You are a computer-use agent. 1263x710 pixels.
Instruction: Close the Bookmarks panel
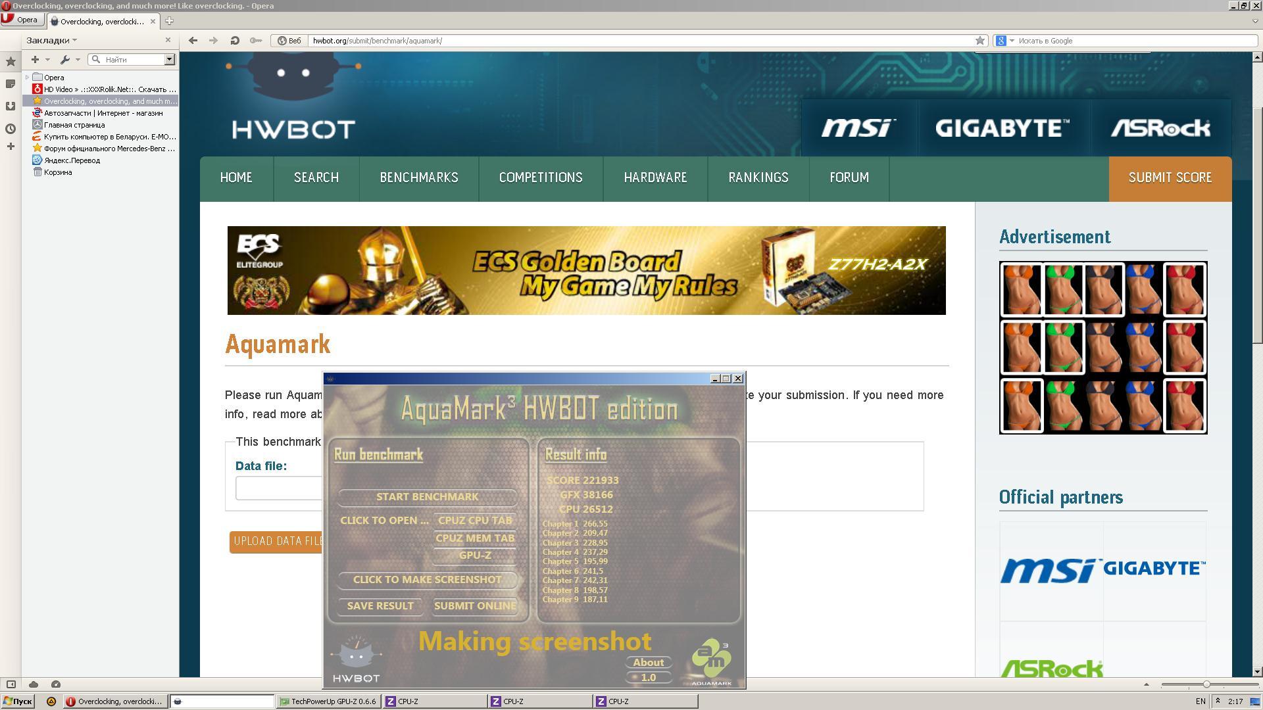pos(168,40)
